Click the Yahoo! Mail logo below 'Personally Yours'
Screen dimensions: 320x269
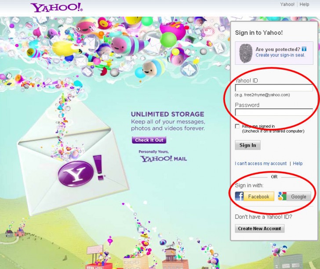[x=164, y=158]
